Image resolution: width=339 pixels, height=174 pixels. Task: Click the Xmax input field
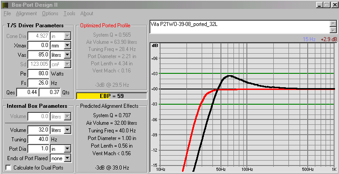(39, 46)
